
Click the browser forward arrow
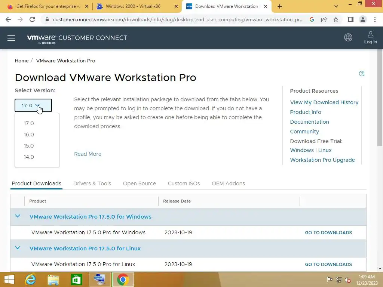point(20,19)
